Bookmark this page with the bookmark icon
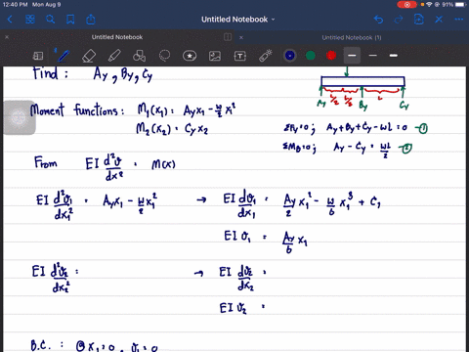Screen dimensions: 469x352 [x=70, y=20]
